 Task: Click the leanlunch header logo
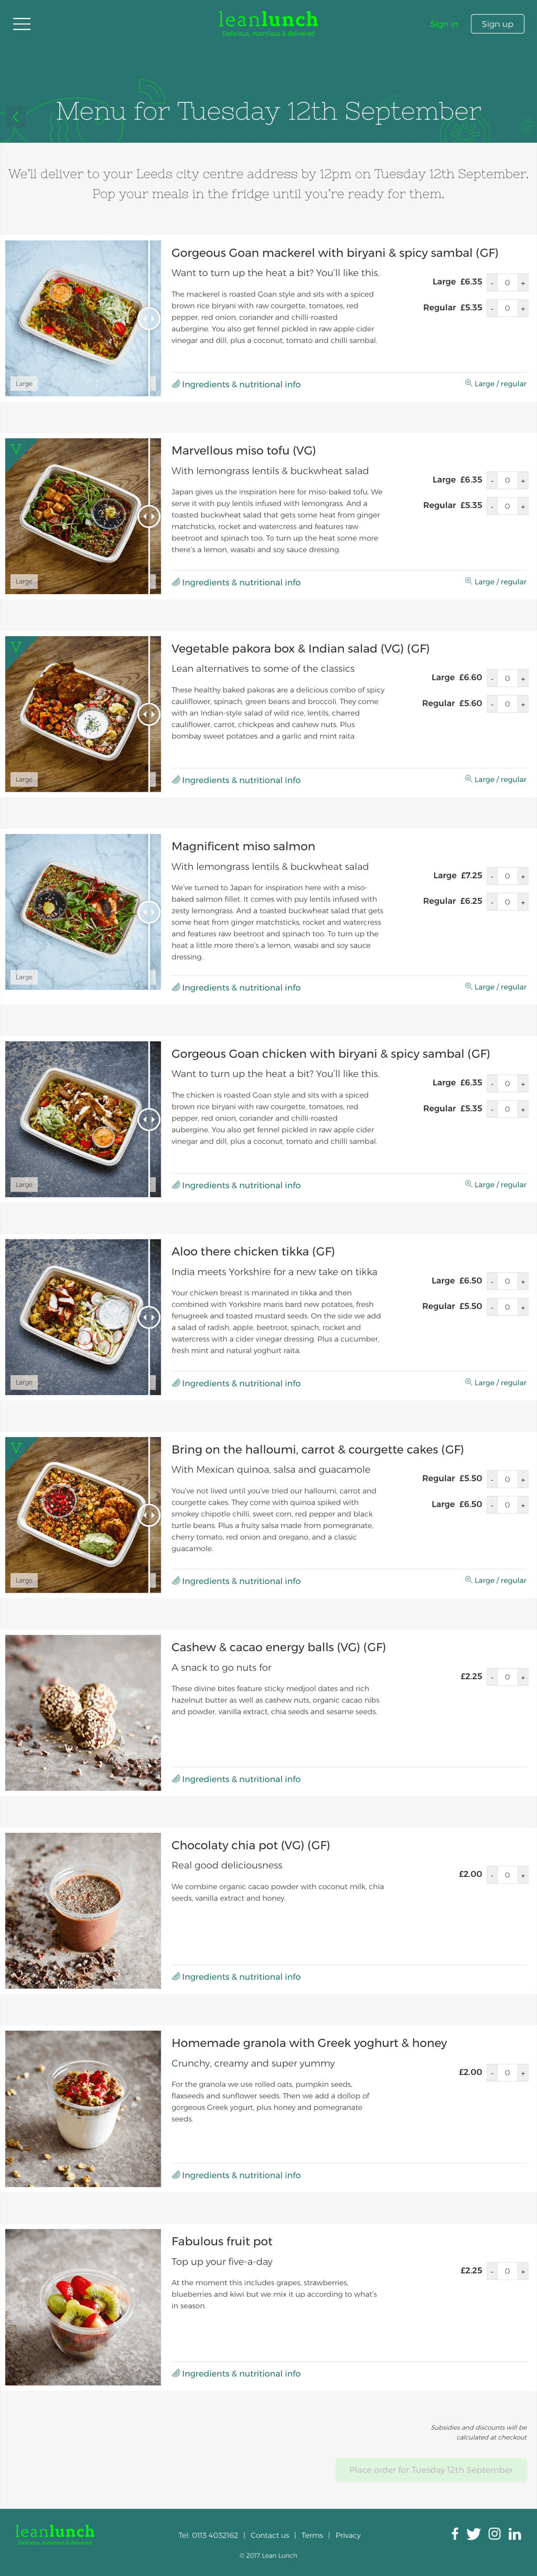click(x=268, y=22)
